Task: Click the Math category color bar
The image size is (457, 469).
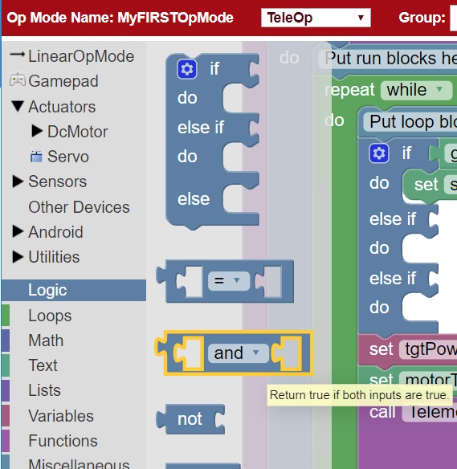Action: (x=6, y=340)
